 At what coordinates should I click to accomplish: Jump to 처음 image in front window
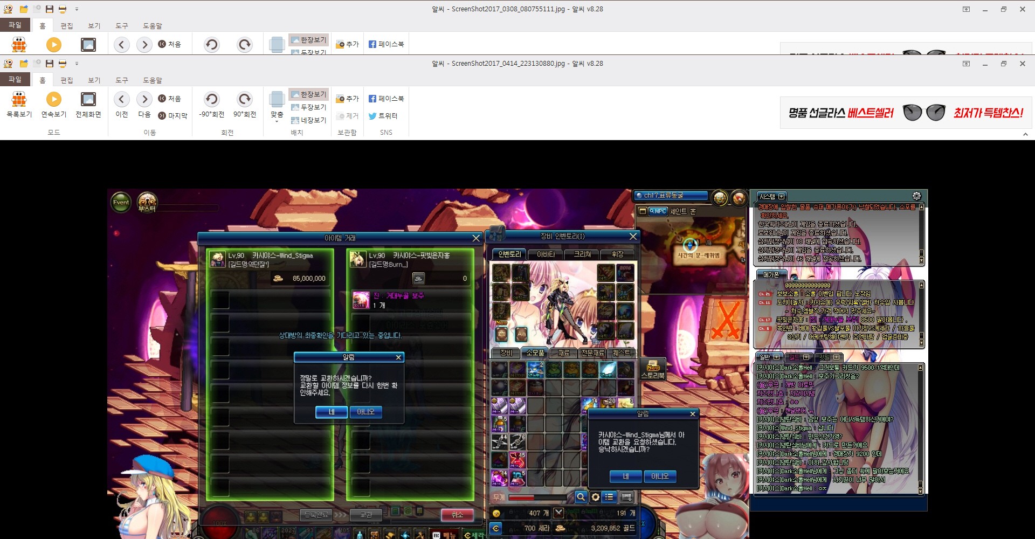(169, 99)
